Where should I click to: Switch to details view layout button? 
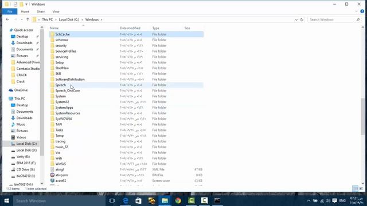click(355, 188)
